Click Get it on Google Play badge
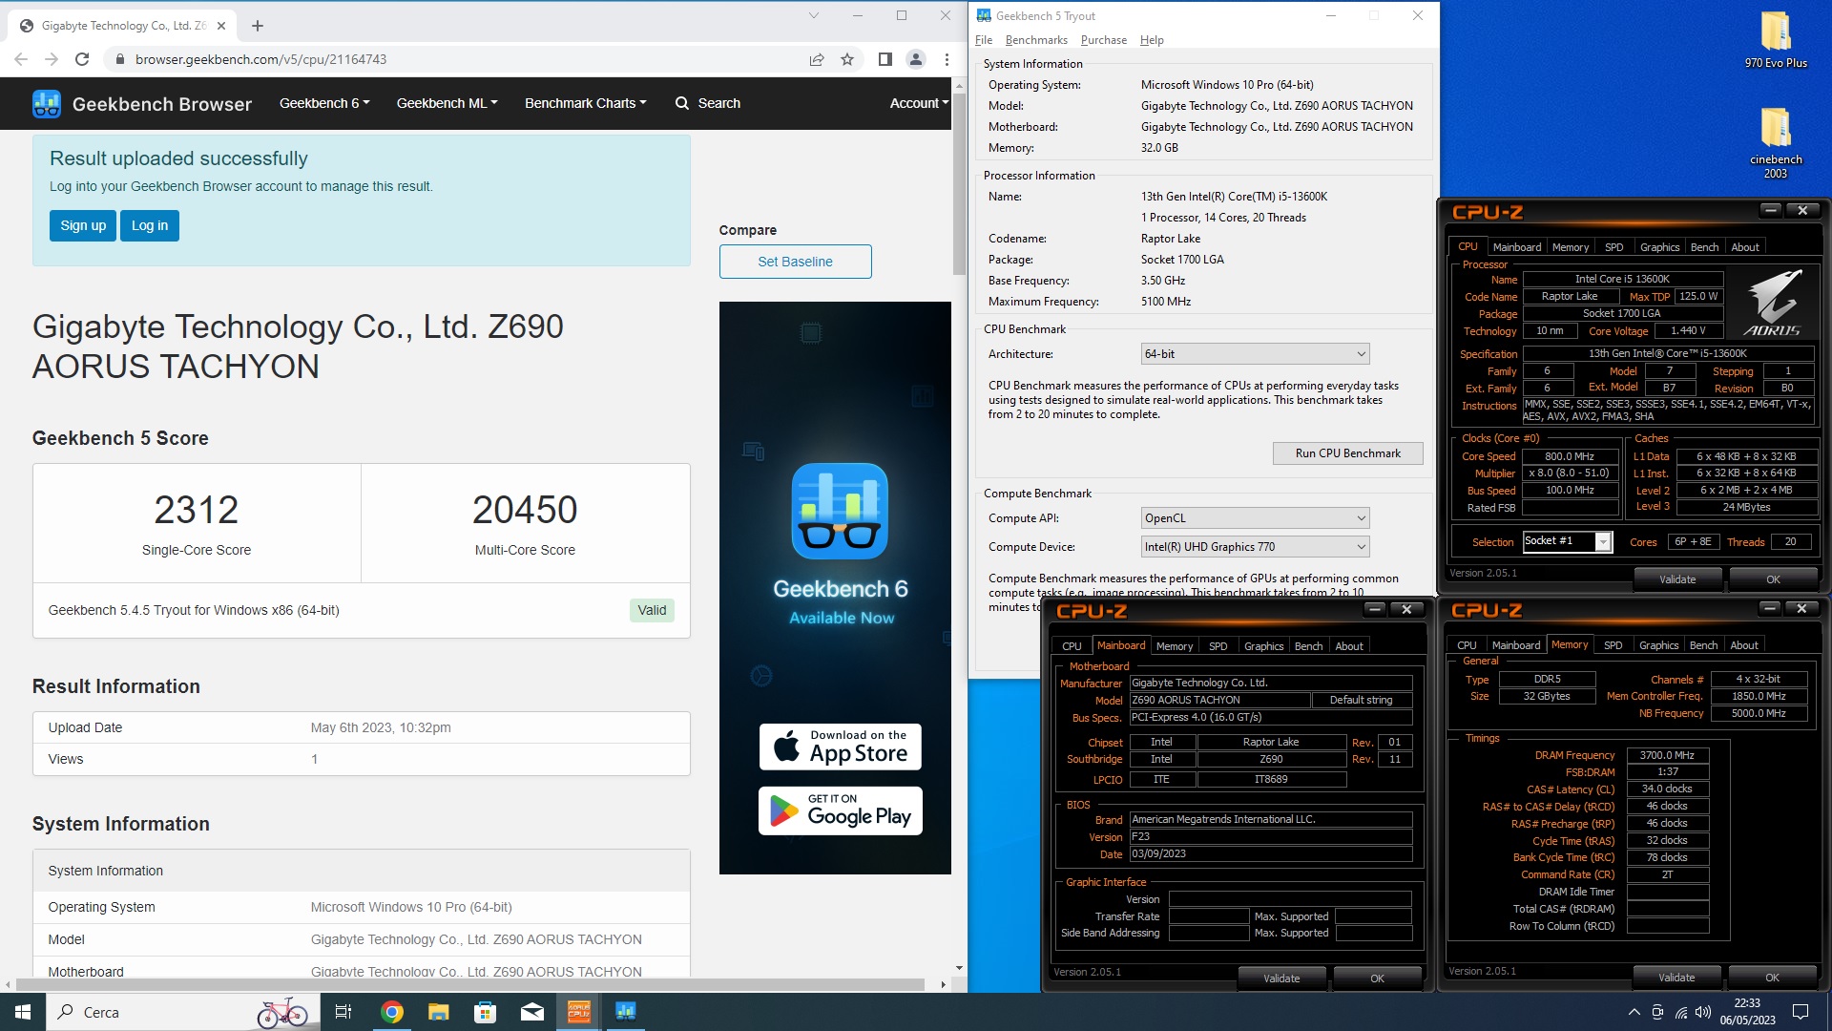This screenshot has height=1031, width=1832. pos(840,811)
